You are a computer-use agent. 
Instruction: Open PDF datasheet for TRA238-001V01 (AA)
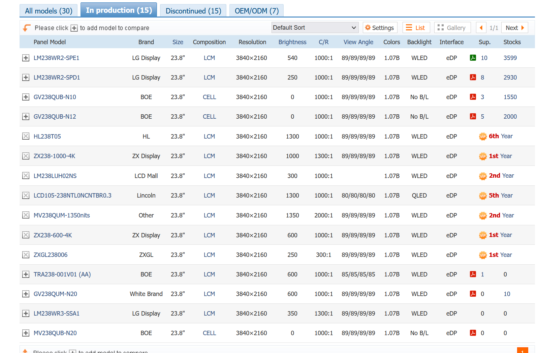click(473, 274)
